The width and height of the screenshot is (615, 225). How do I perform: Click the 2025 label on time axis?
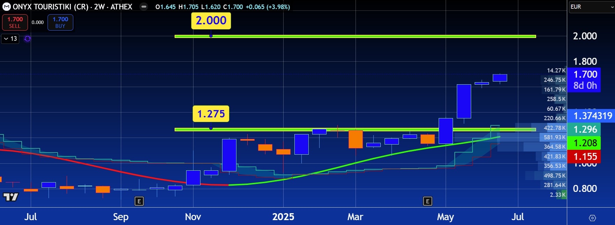pyautogui.click(x=283, y=217)
